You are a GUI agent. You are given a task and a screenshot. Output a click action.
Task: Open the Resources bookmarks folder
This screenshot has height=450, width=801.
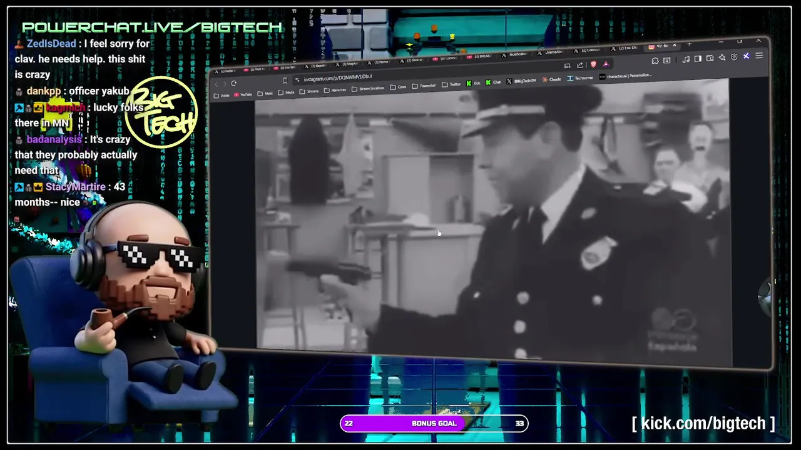click(x=335, y=90)
